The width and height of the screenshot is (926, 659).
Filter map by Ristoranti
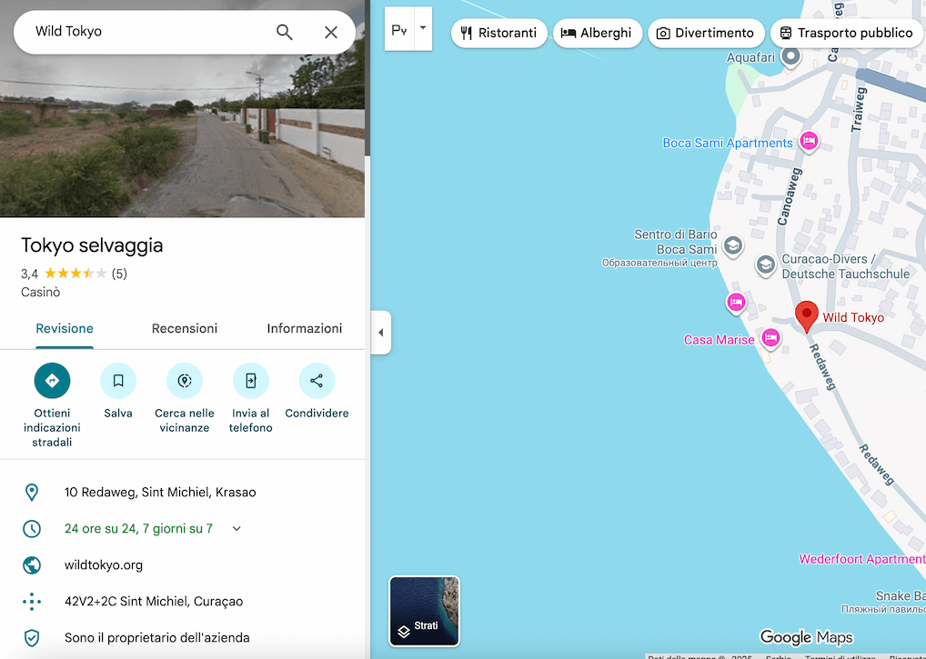(x=499, y=33)
